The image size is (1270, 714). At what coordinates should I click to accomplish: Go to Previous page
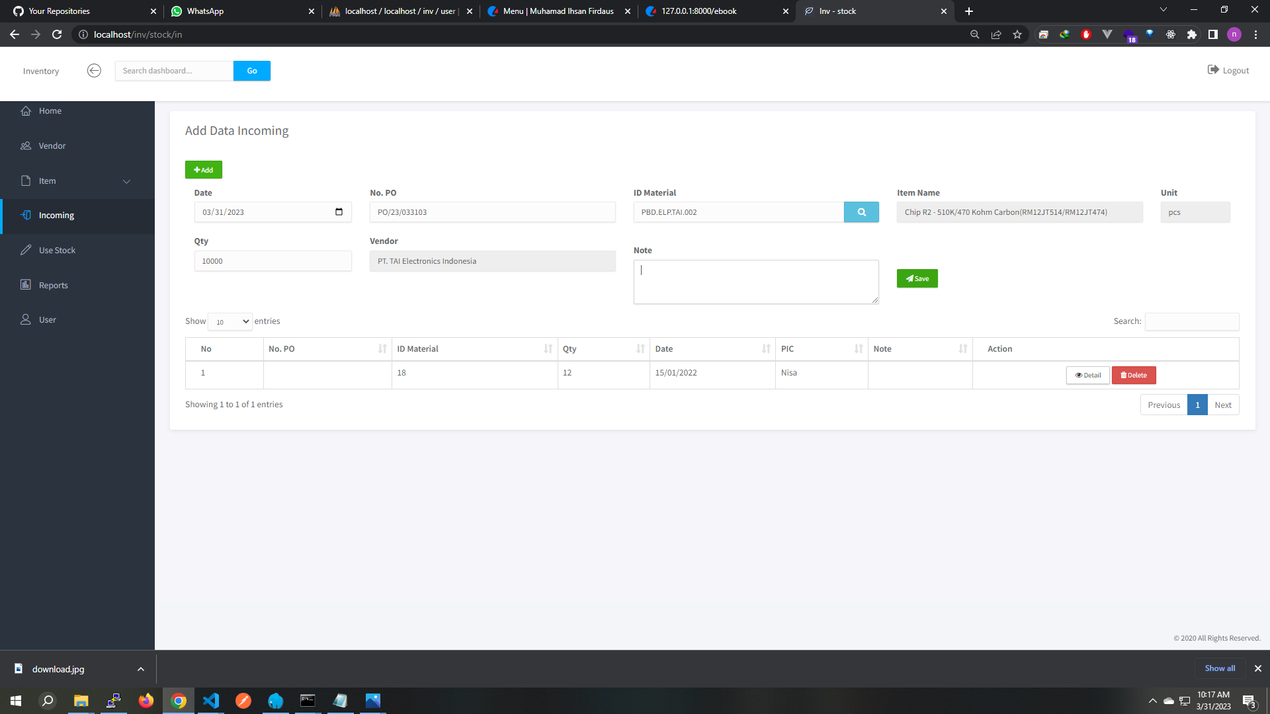[x=1164, y=405]
